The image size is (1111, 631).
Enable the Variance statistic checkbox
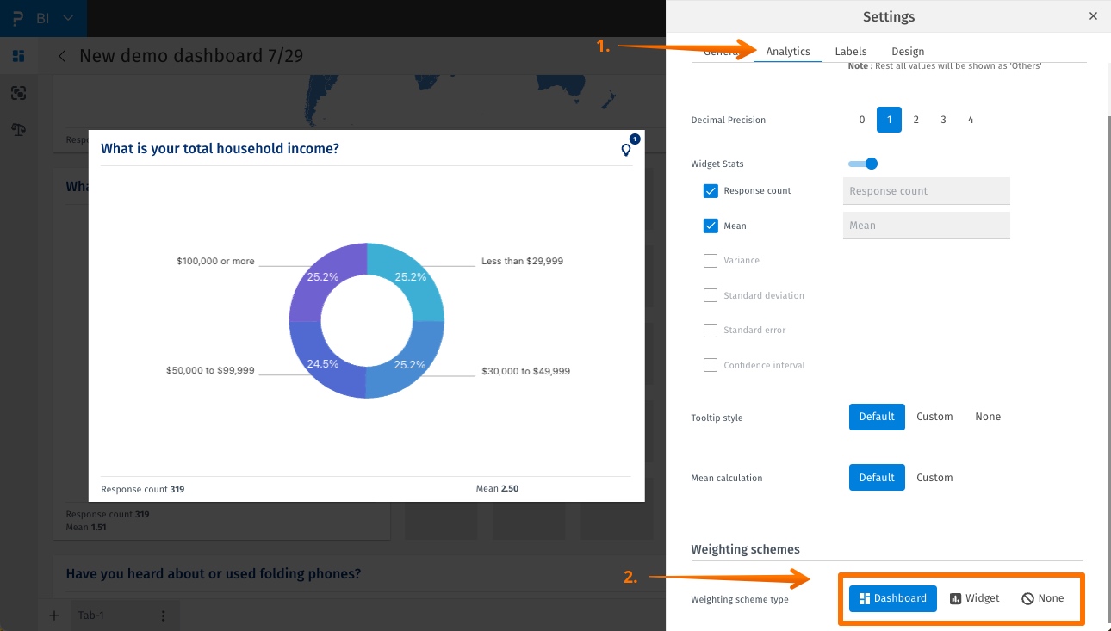pyautogui.click(x=711, y=260)
